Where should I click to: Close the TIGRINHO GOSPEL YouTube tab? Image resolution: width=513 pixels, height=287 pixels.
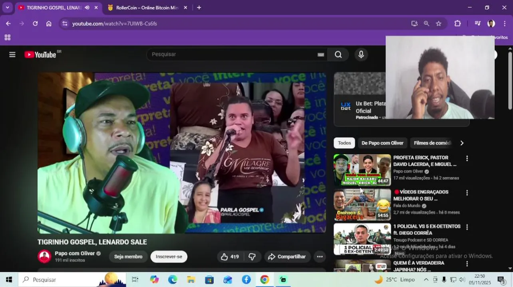pyautogui.click(x=96, y=8)
